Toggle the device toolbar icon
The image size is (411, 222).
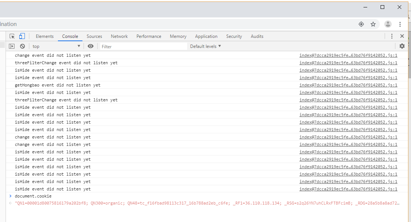22,36
